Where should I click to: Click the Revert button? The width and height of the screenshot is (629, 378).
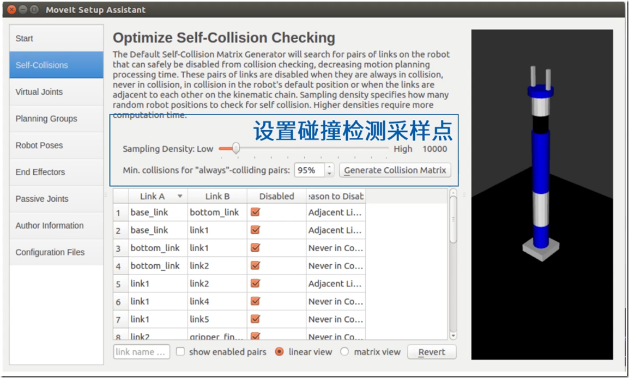pyautogui.click(x=432, y=352)
